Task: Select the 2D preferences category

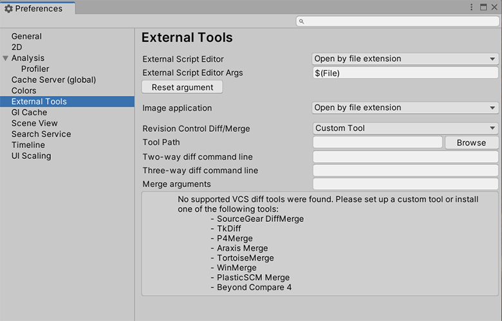Action: coord(17,47)
